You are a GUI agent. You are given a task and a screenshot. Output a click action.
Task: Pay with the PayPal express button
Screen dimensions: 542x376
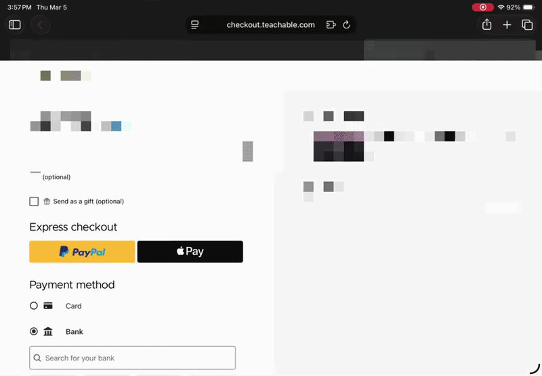(82, 252)
